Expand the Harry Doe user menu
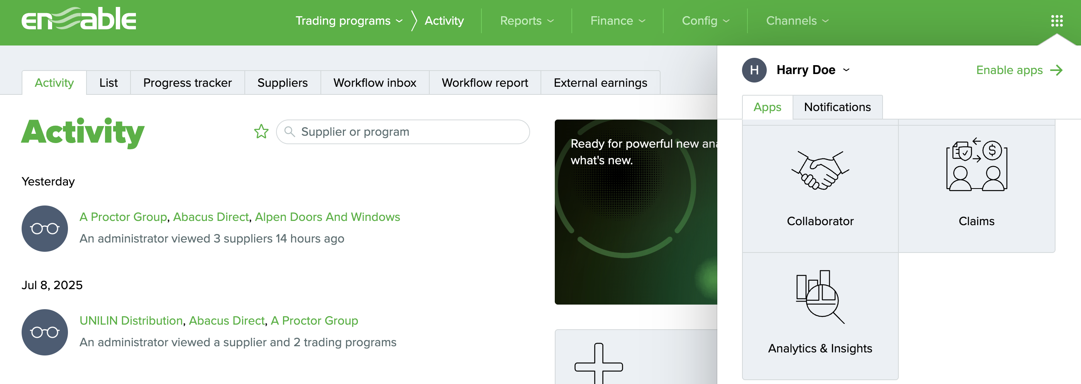 (x=812, y=70)
